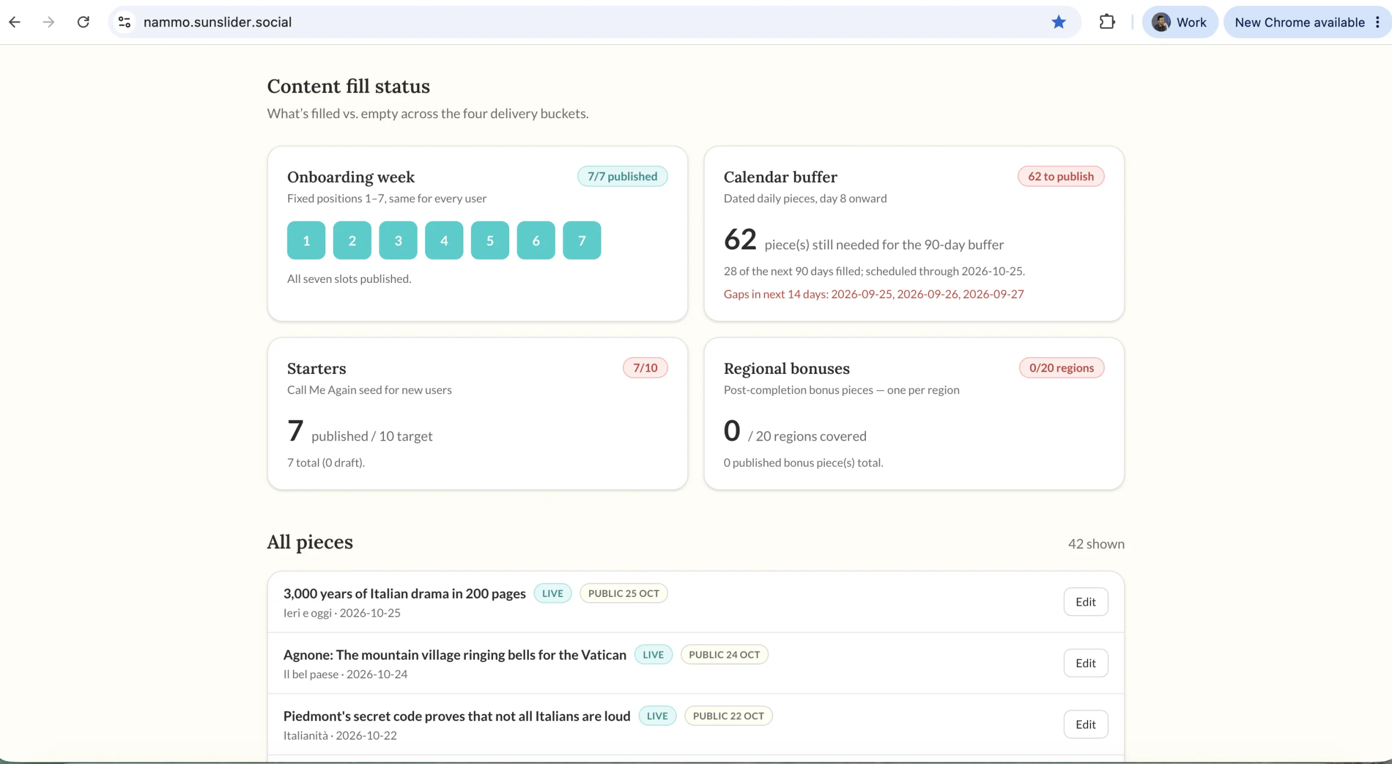Click '7 total (0 draft).' text
The width and height of the screenshot is (1392, 764).
coord(326,463)
